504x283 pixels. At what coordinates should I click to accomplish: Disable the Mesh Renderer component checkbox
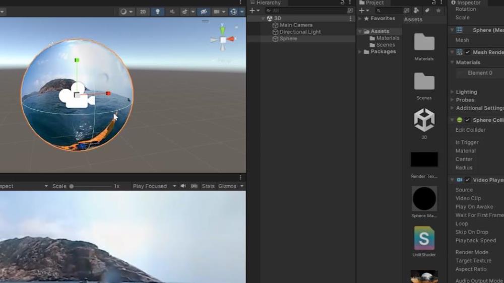pos(468,52)
